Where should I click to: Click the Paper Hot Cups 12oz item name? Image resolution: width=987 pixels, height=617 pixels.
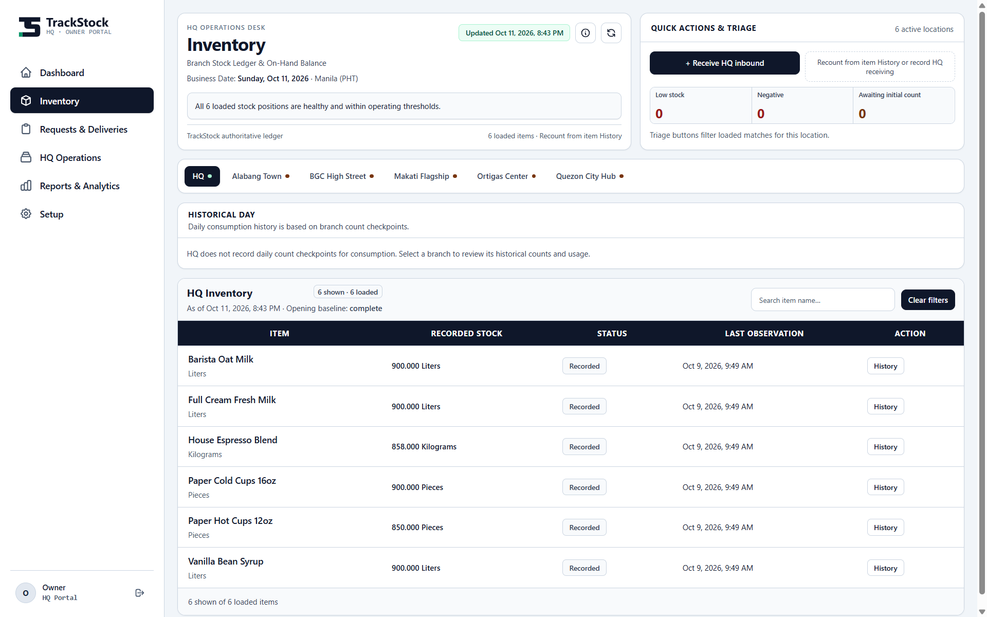(x=230, y=521)
